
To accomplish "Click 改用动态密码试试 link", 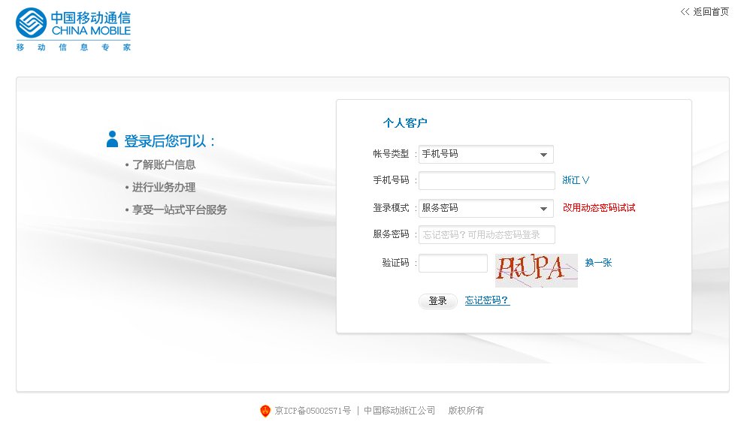I will 599,208.
